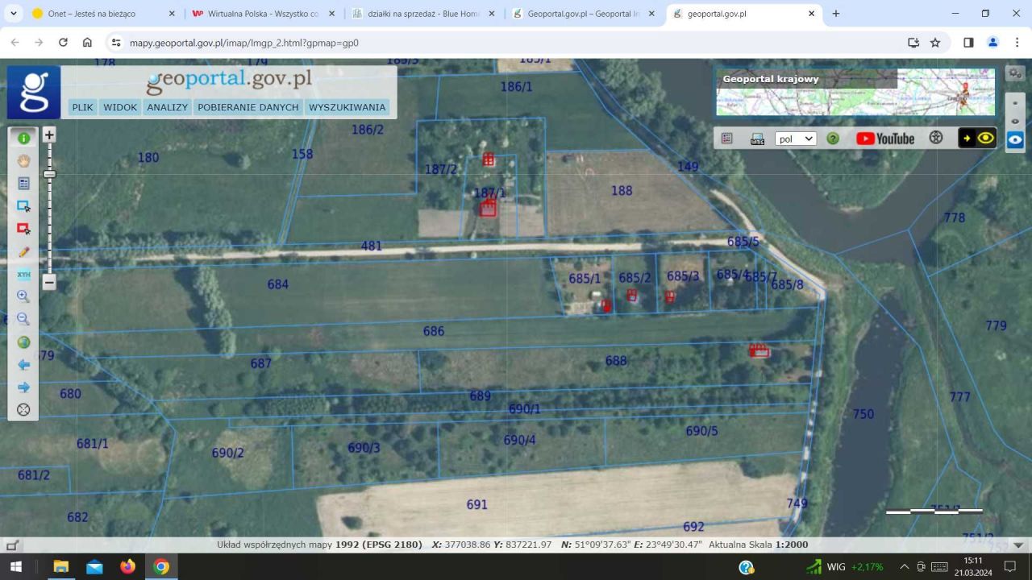Toggle the blue eye visibility button

coord(1015,139)
